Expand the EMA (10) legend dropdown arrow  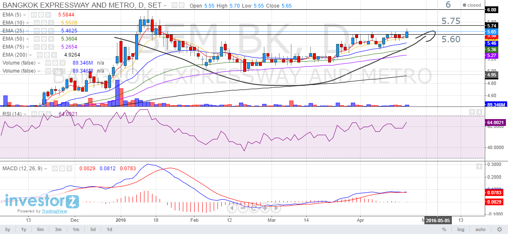pyautogui.click(x=27, y=23)
